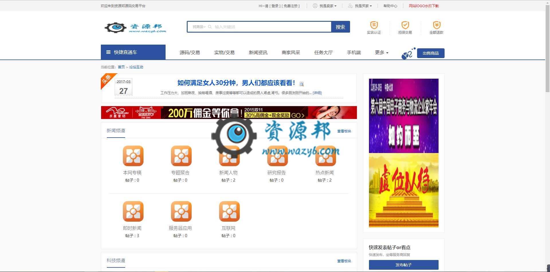Viewport: 550px width, 272px height.
Task: Click the 200万佣金 banner advertisement
Action: (x=229, y=112)
